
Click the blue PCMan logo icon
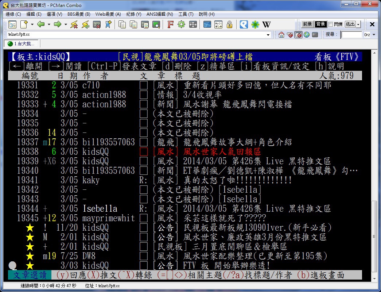tap(244, 24)
